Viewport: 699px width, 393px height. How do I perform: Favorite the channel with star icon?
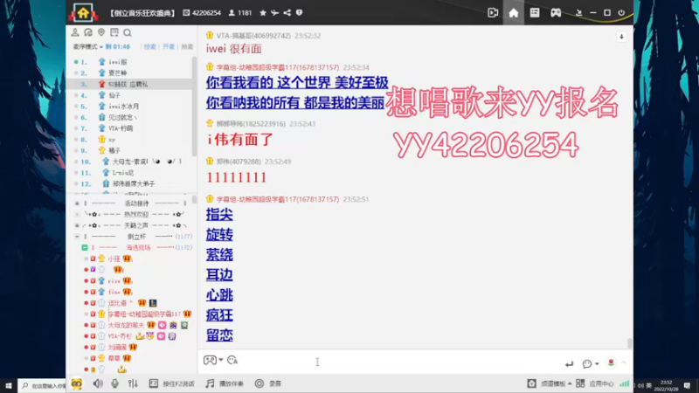click(x=263, y=13)
